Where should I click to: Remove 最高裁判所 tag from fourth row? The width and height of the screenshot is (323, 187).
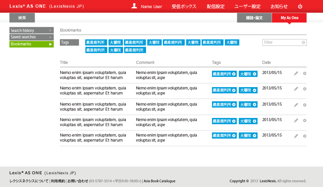pyautogui.click(x=234, y=121)
